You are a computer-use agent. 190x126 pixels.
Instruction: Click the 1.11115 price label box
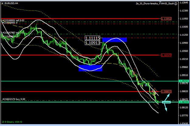(x=93, y=38)
